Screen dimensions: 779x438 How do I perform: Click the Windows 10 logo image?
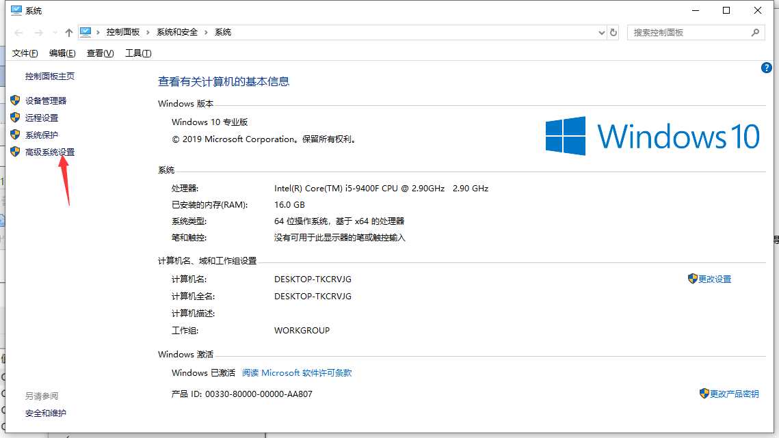(652, 136)
